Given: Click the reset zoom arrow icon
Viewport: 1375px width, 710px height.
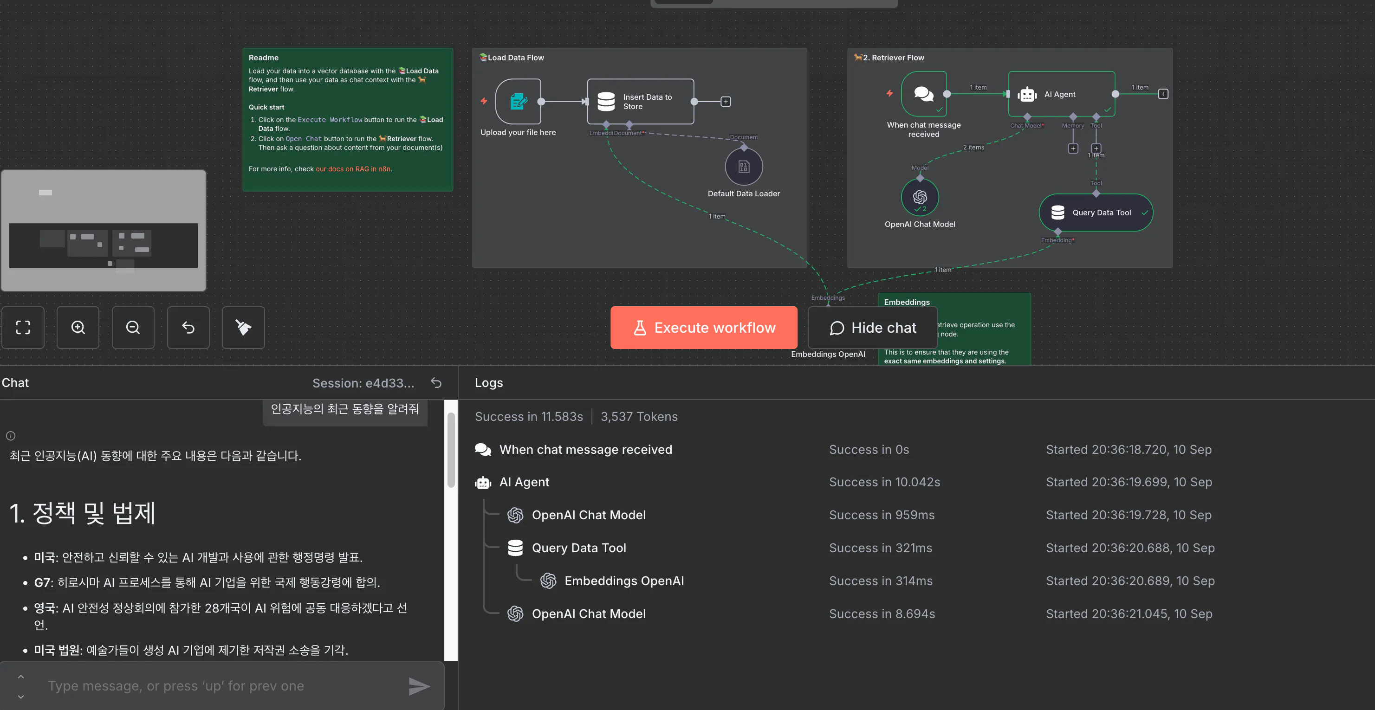Looking at the screenshot, I should tap(188, 328).
